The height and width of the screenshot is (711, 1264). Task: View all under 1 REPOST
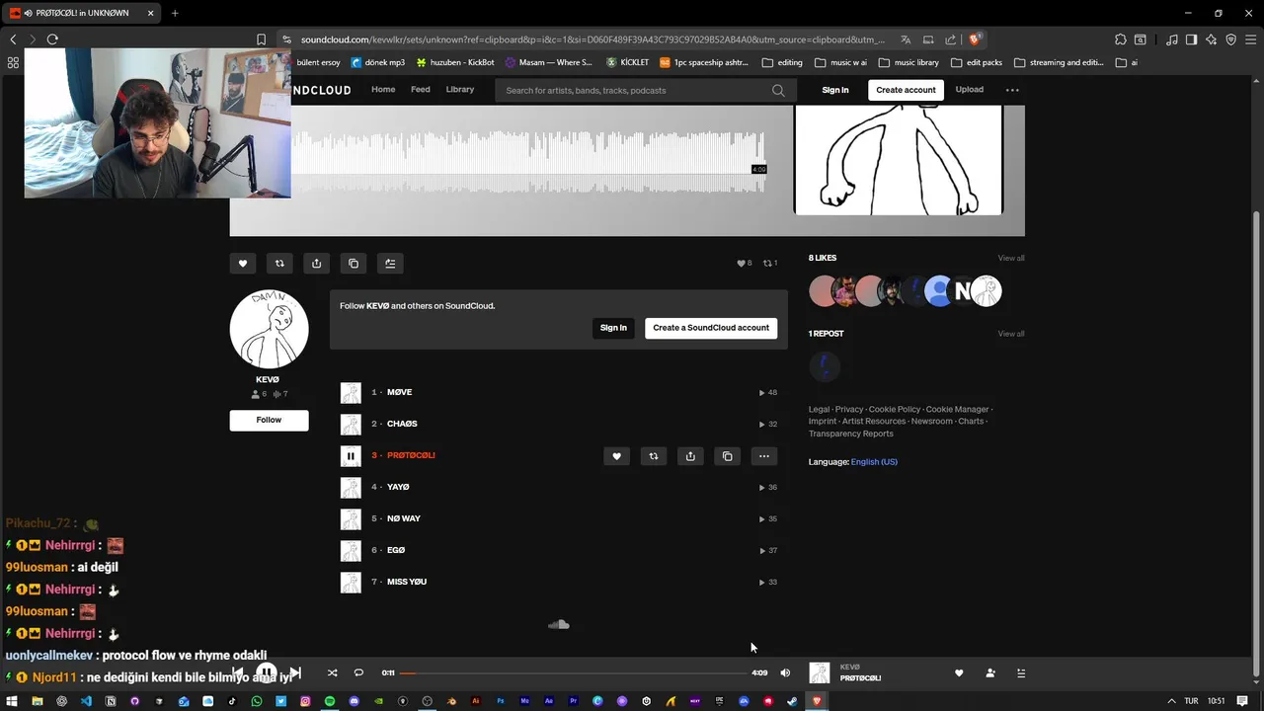click(1011, 334)
